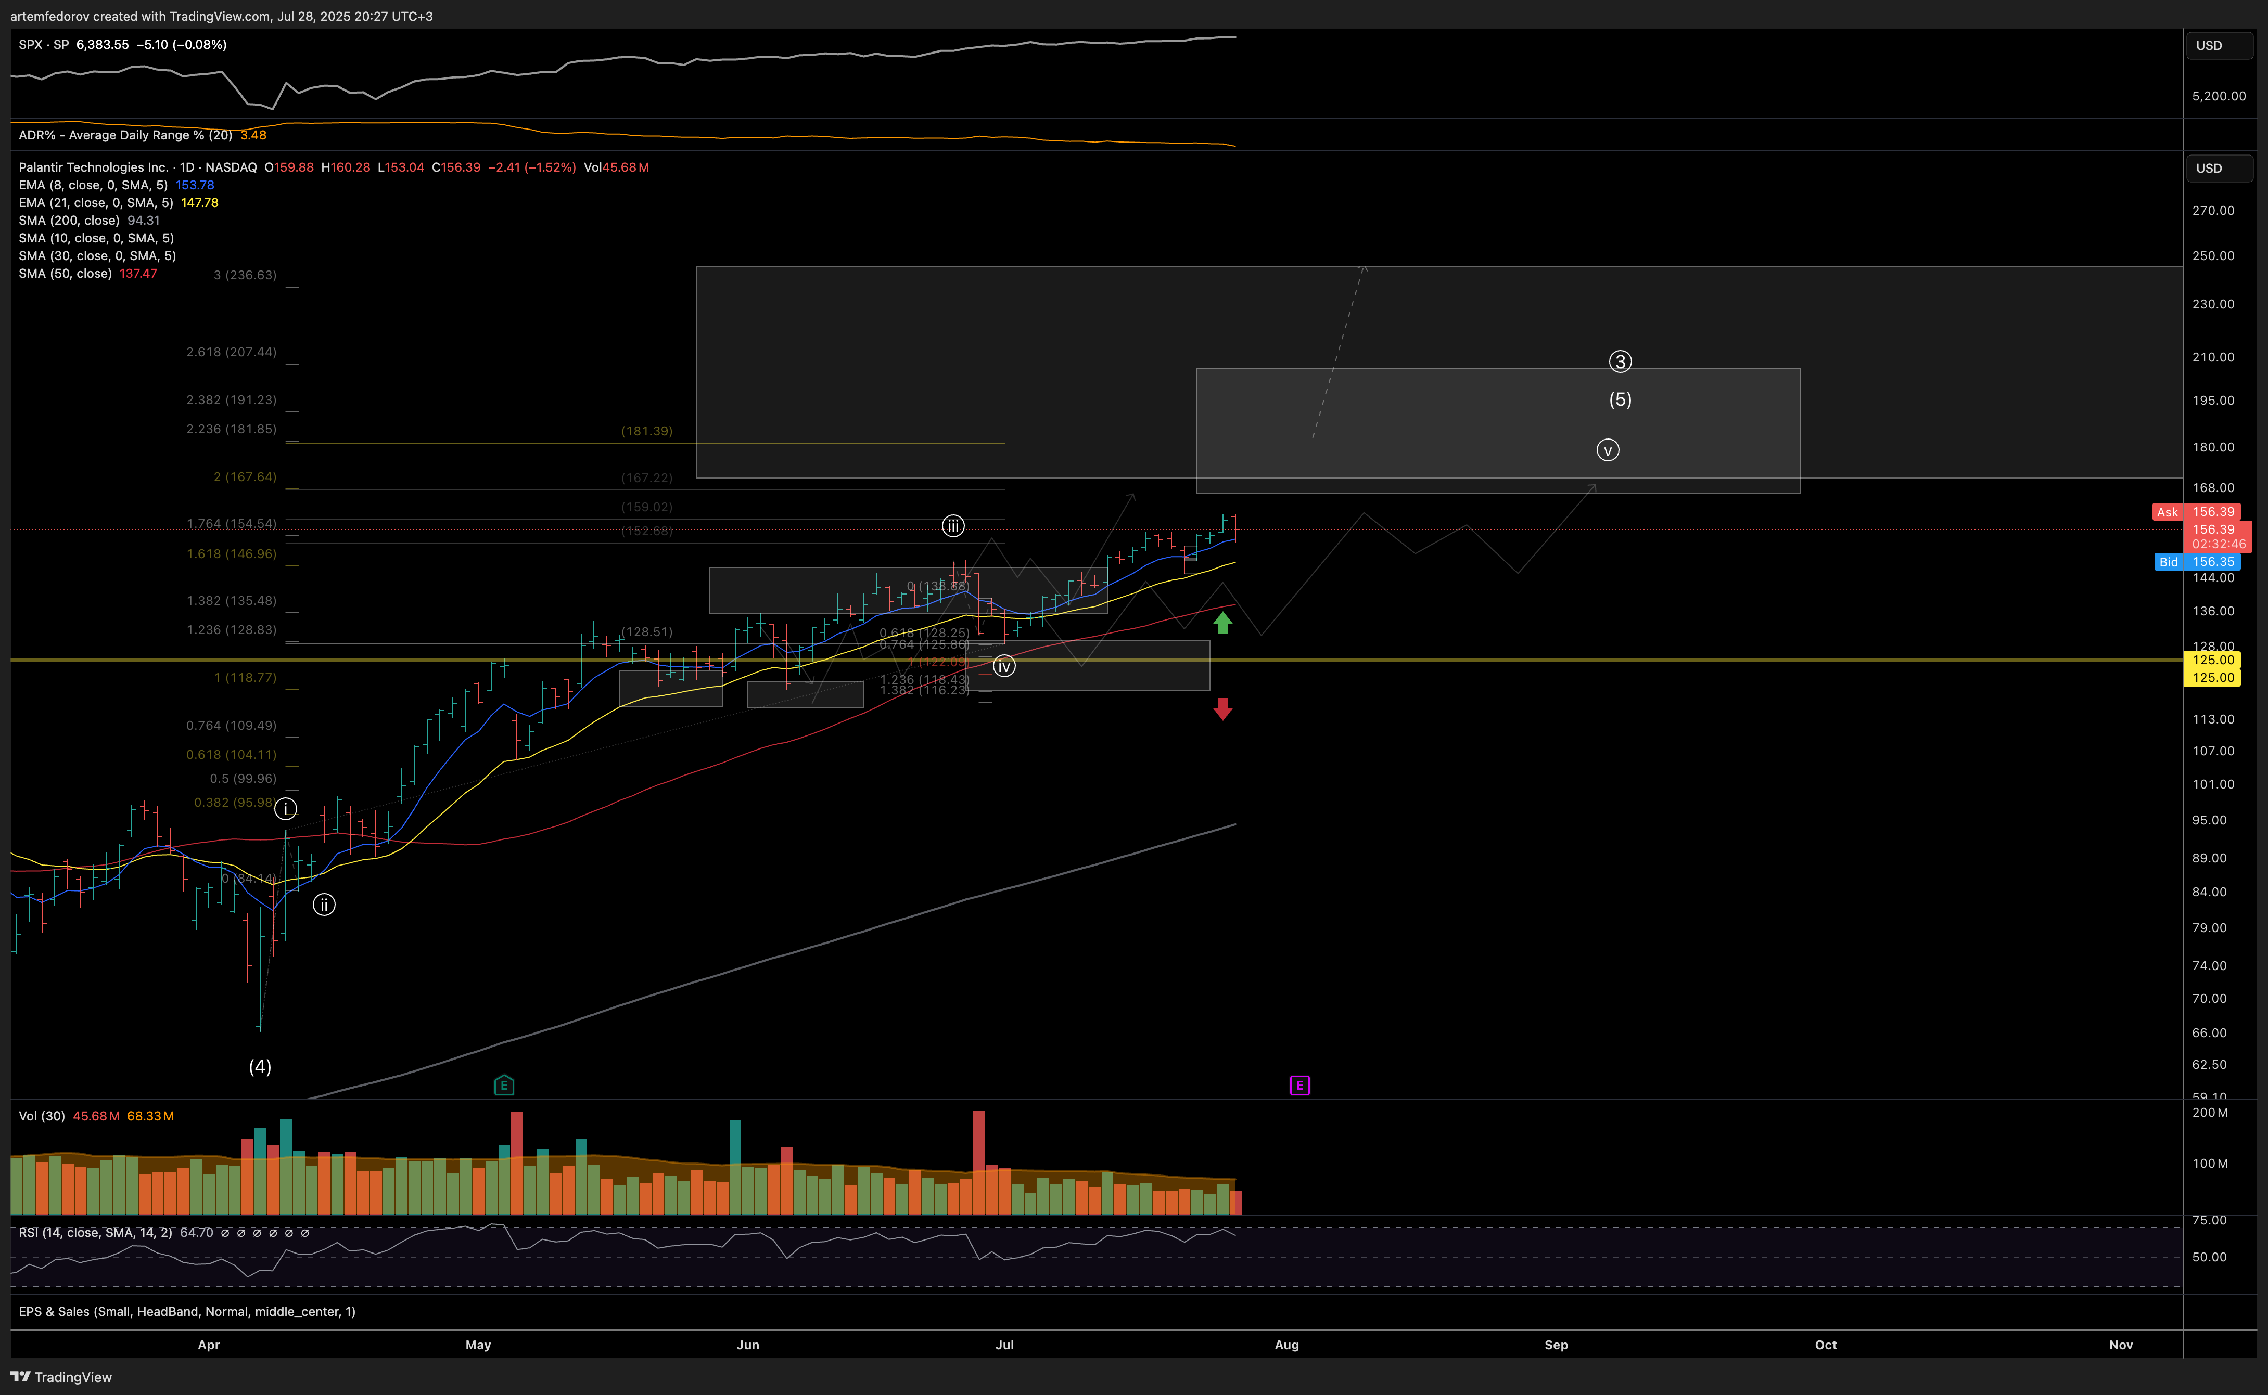Click the 200 M volume scale label

(2210, 1113)
